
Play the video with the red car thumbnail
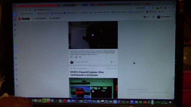point(93,91)
